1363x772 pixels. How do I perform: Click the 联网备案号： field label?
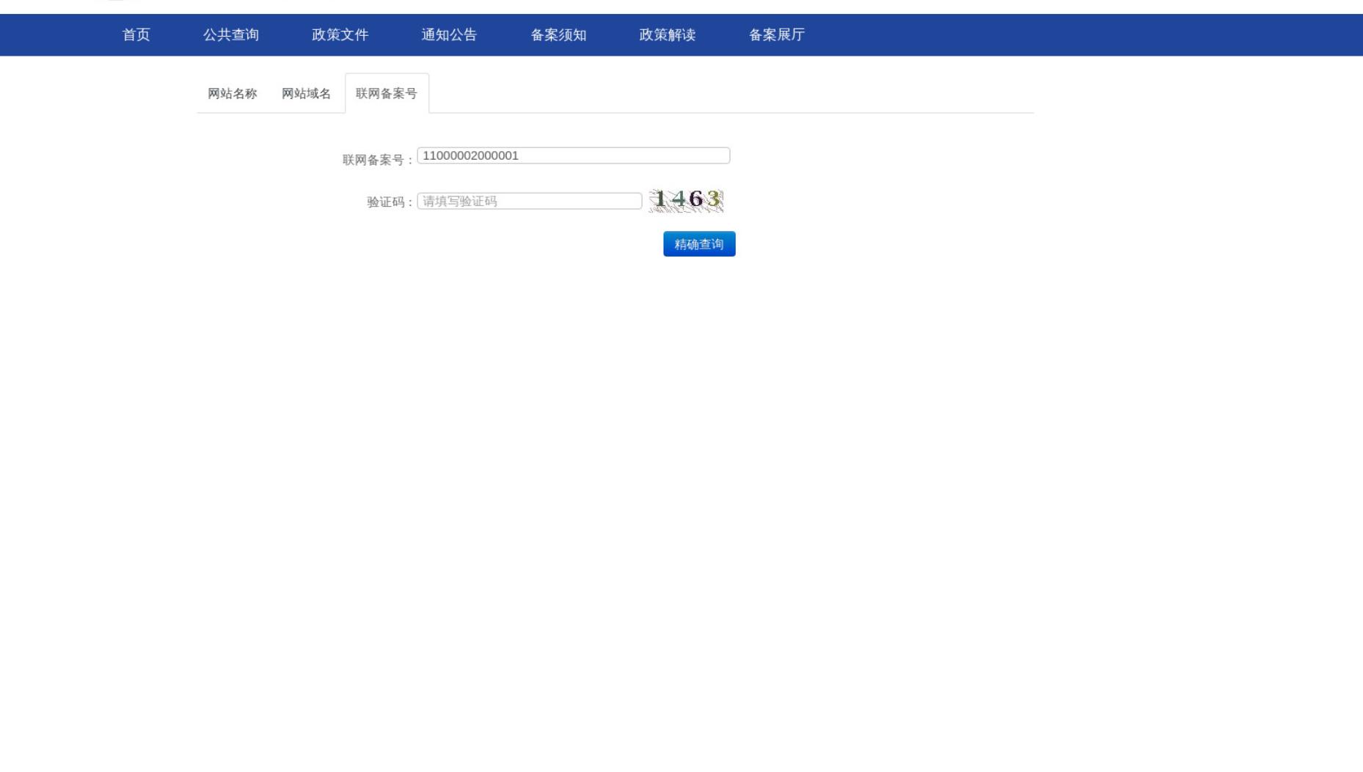click(x=379, y=160)
